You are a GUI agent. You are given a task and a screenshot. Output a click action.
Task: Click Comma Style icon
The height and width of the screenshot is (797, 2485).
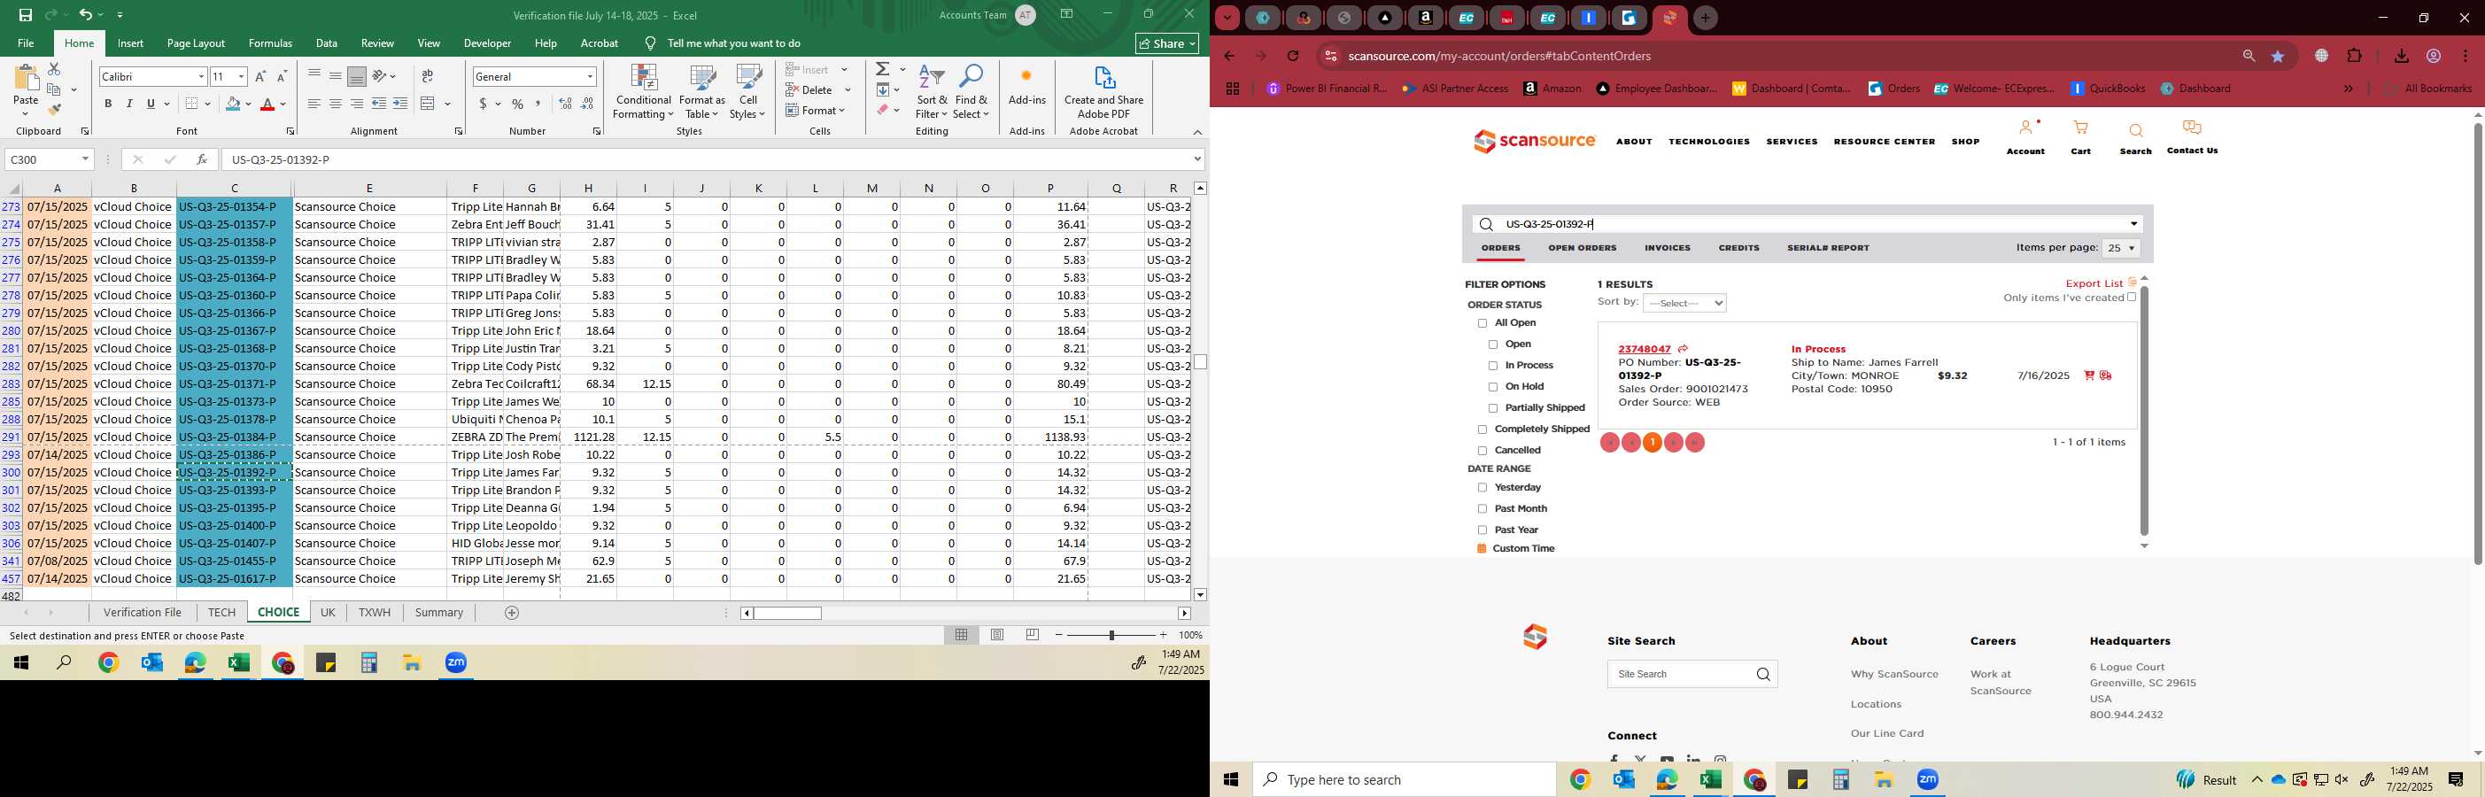pos(538,104)
